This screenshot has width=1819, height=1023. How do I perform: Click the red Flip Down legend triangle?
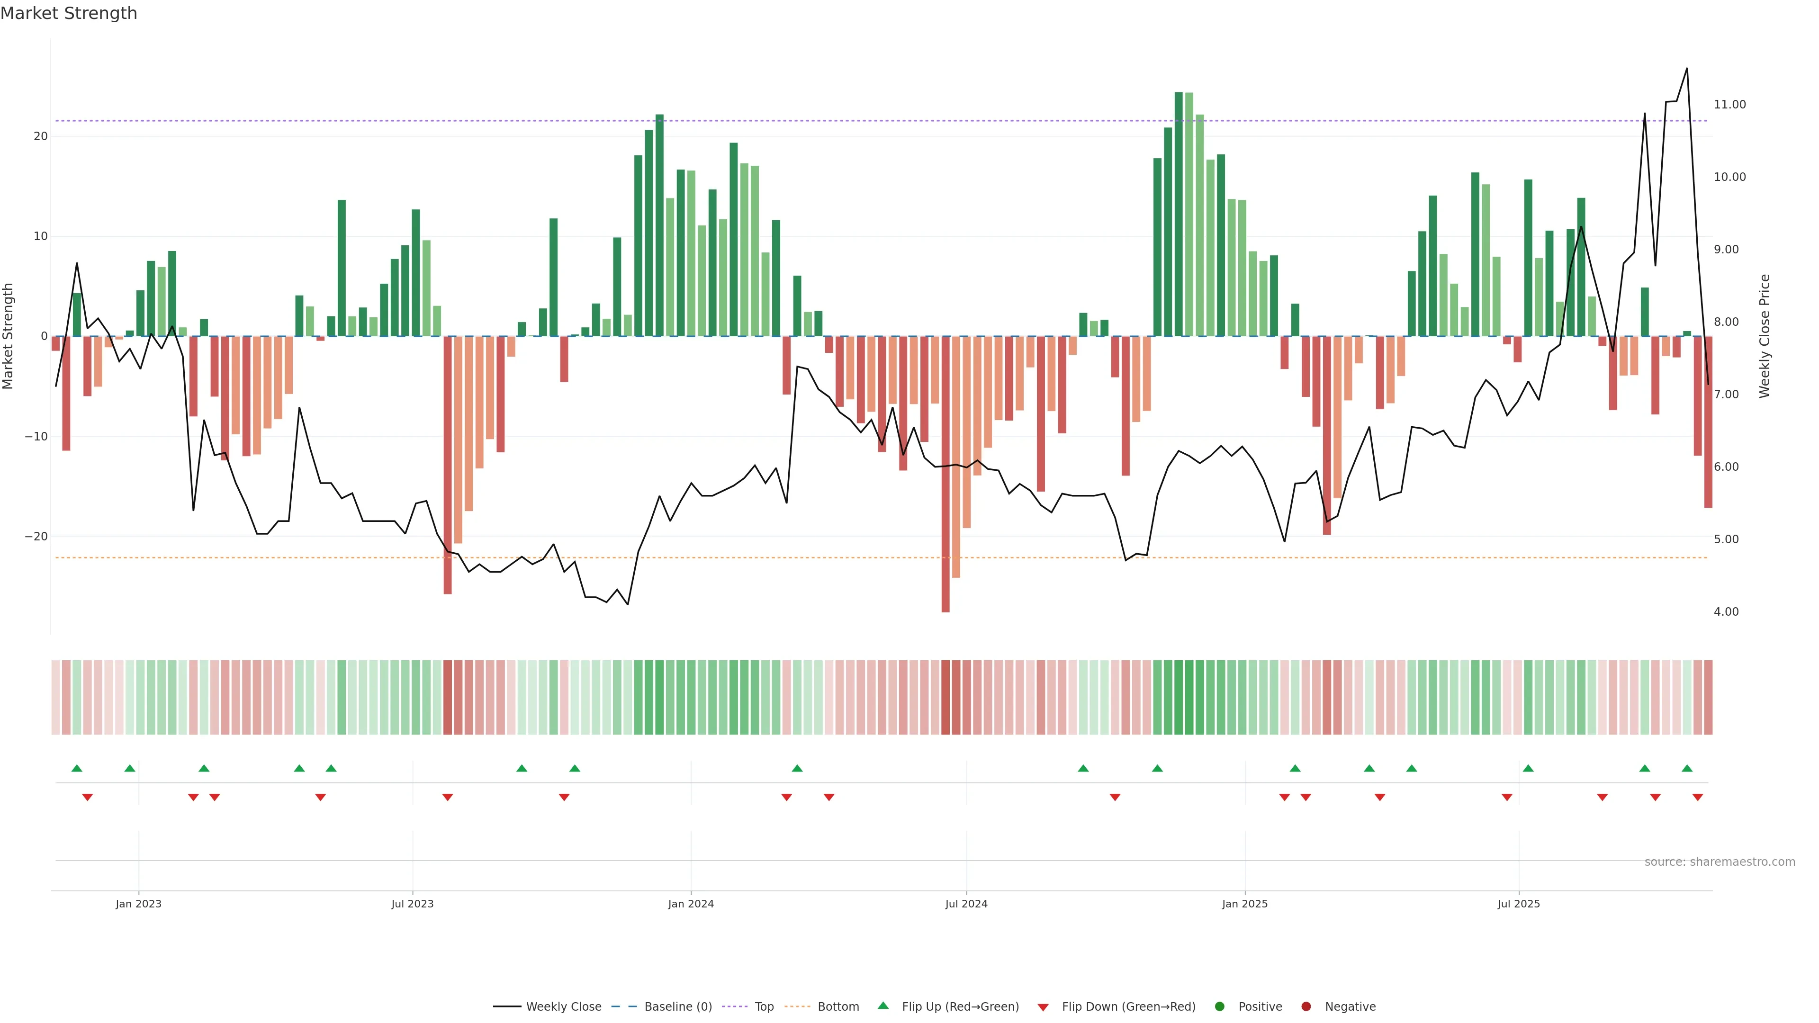1043,1007
